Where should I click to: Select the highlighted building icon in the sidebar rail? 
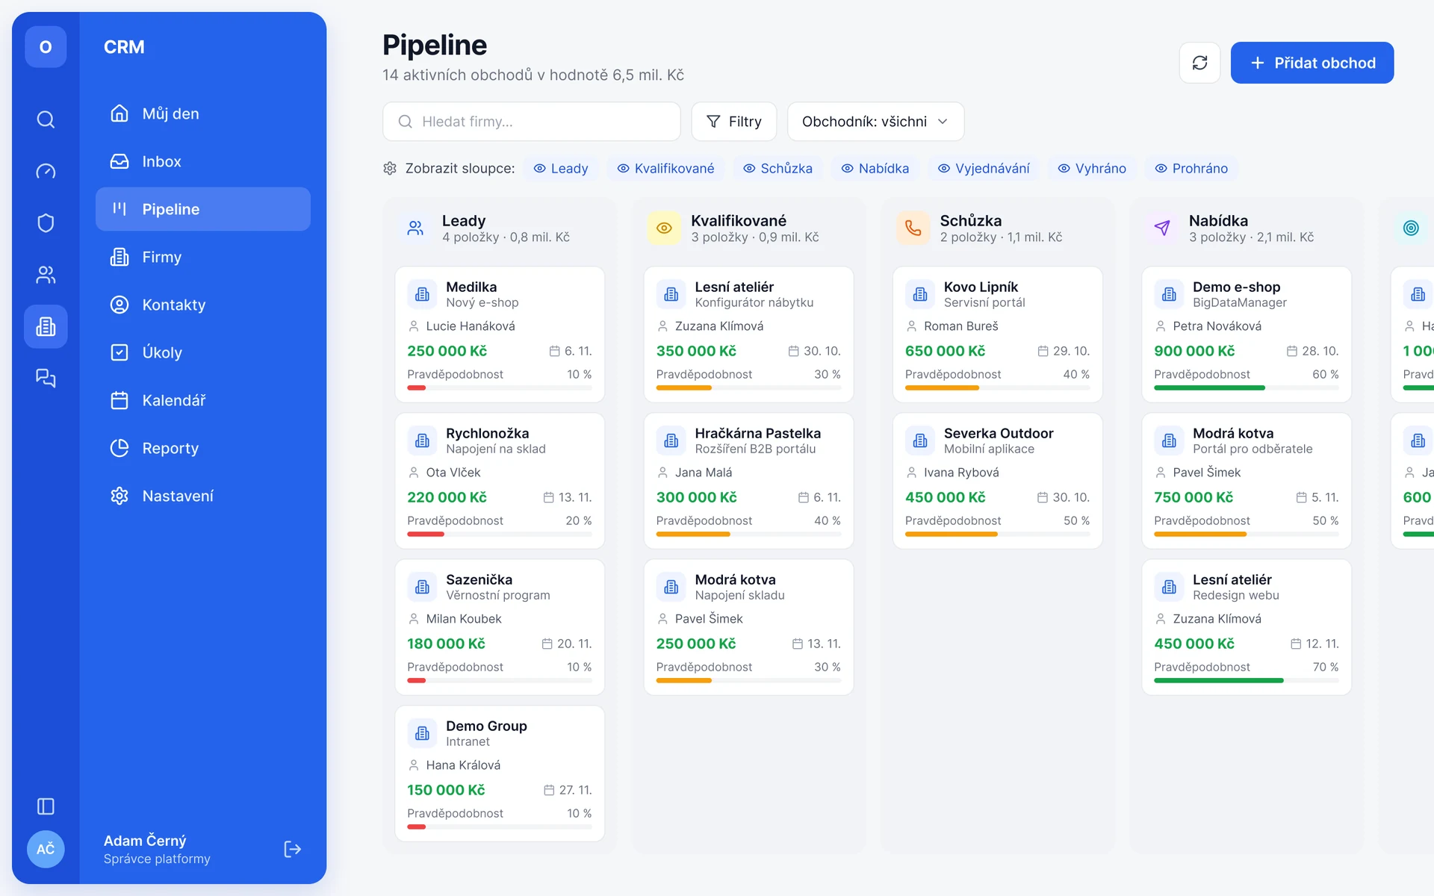point(46,326)
